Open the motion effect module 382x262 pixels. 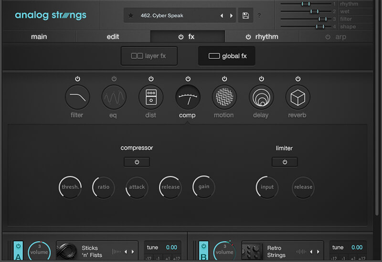[224, 97]
